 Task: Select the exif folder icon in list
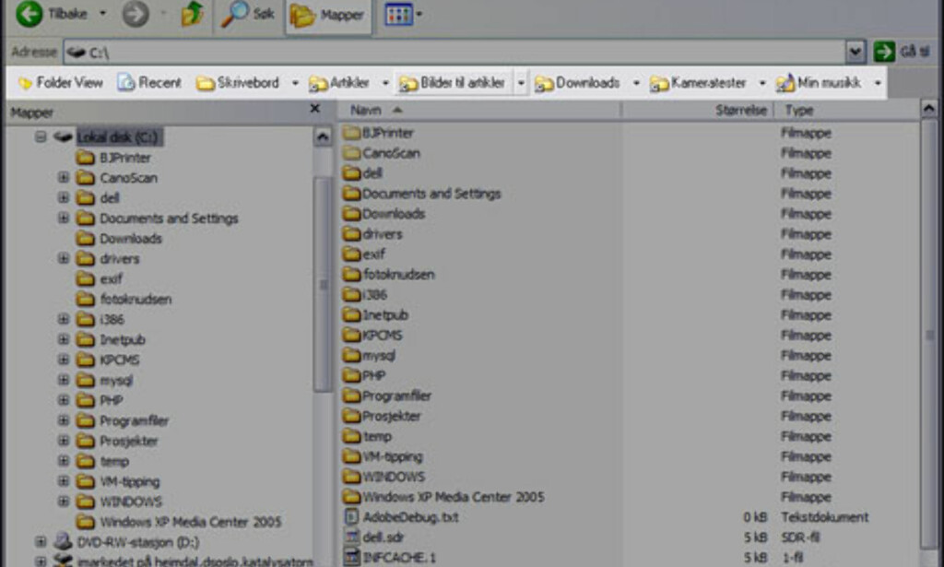click(351, 254)
